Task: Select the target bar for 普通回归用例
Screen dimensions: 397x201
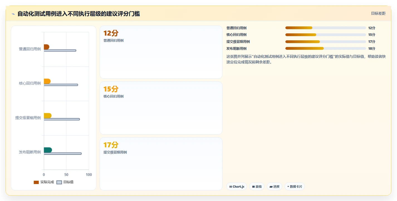Action: pos(60,50)
